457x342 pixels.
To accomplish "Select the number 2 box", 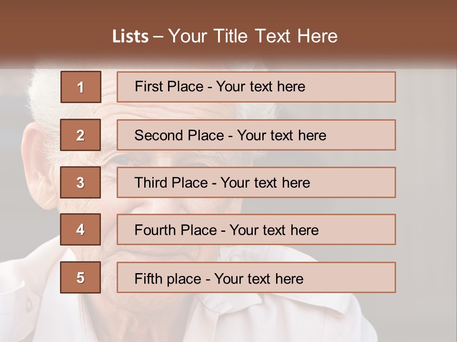I will click(80, 135).
